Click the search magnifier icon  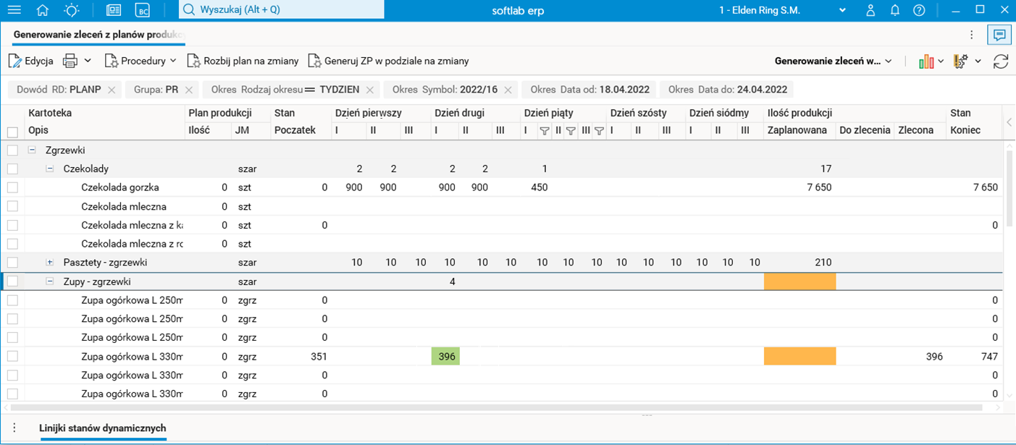[188, 10]
